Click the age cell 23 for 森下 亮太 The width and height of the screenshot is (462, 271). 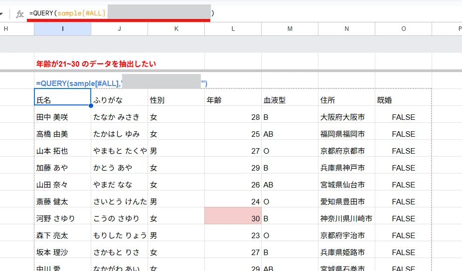click(x=233, y=233)
